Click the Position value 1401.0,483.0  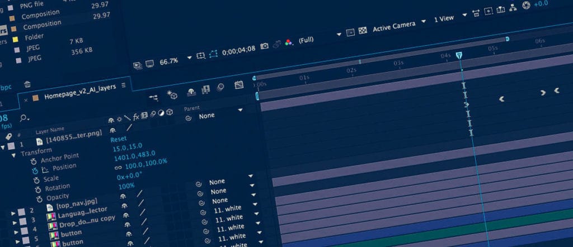pos(134,156)
